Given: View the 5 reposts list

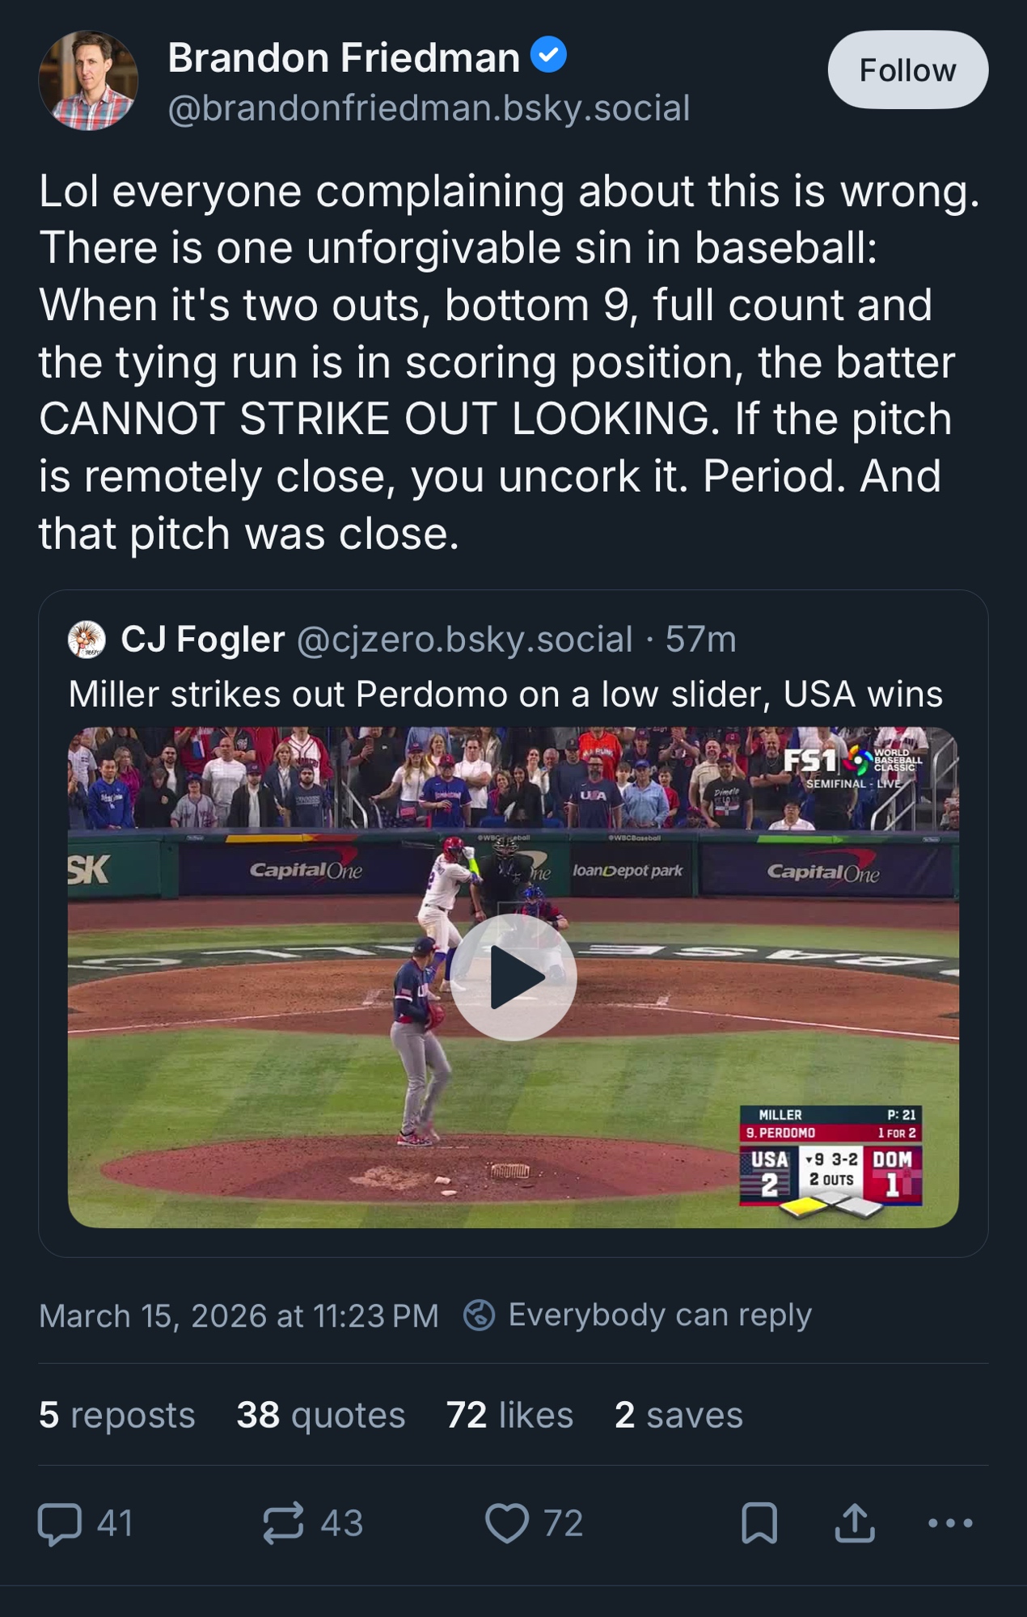Looking at the screenshot, I should 117,1415.
